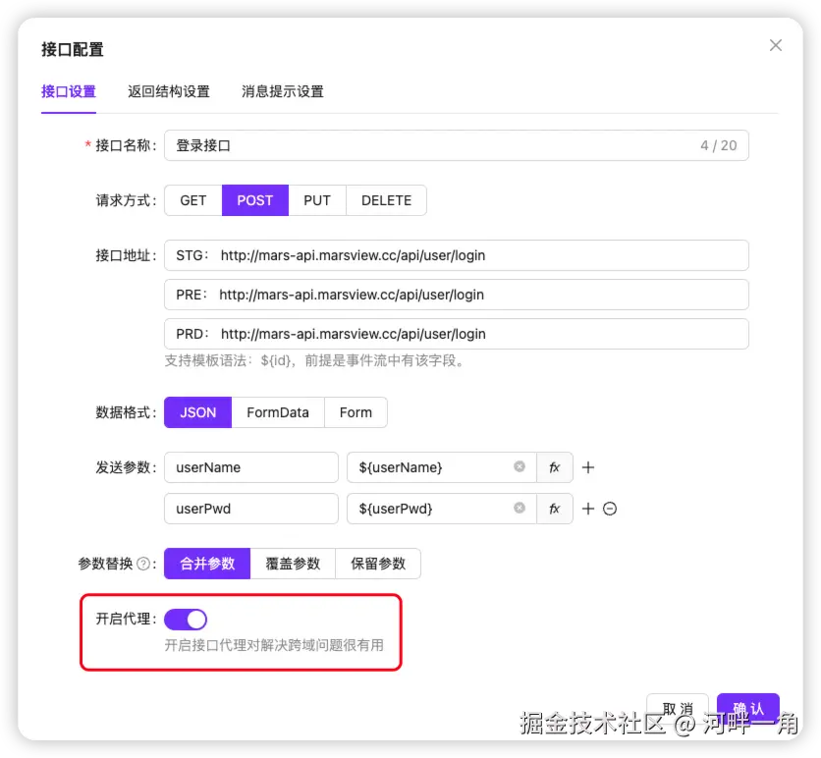Viewport: 821px width, 758px height.
Task: Click the 取消 button
Action: (678, 709)
